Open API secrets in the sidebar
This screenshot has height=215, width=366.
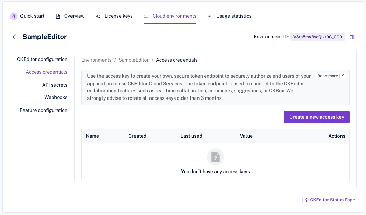tap(55, 85)
